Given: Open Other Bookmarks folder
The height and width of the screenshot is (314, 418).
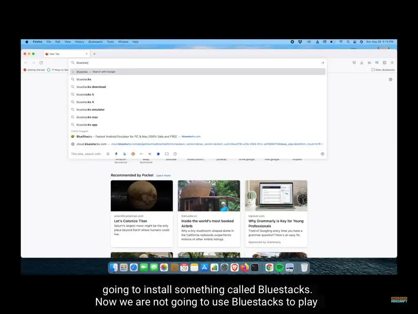Looking at the screenshot, I should tap(383, 70).
